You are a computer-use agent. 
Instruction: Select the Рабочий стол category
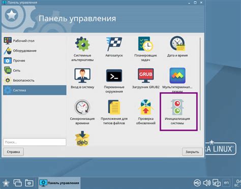pyautogui.click(x=35, y=41)
